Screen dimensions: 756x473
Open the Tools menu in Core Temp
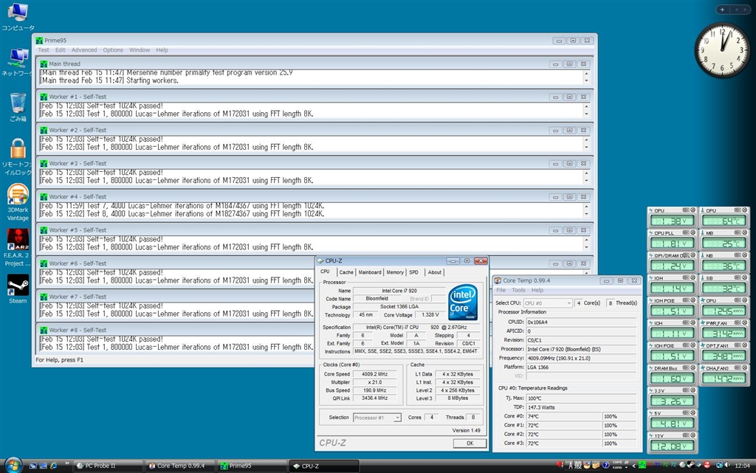518,290
